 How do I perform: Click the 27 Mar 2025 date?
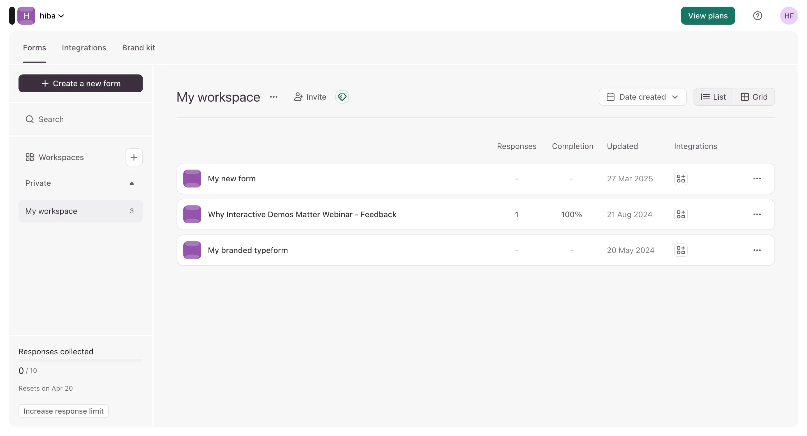click(x=630, y=179)
